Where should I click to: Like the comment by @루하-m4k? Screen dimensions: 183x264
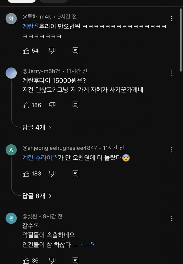26,51
